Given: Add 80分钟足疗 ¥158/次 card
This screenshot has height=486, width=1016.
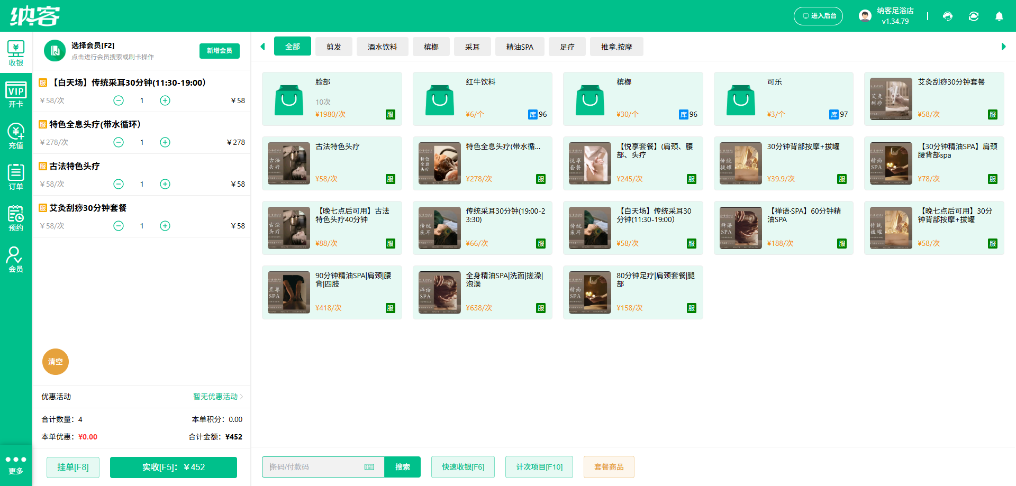Looking at the screenshot, I should pyautogui.click(x=633, y=292).
